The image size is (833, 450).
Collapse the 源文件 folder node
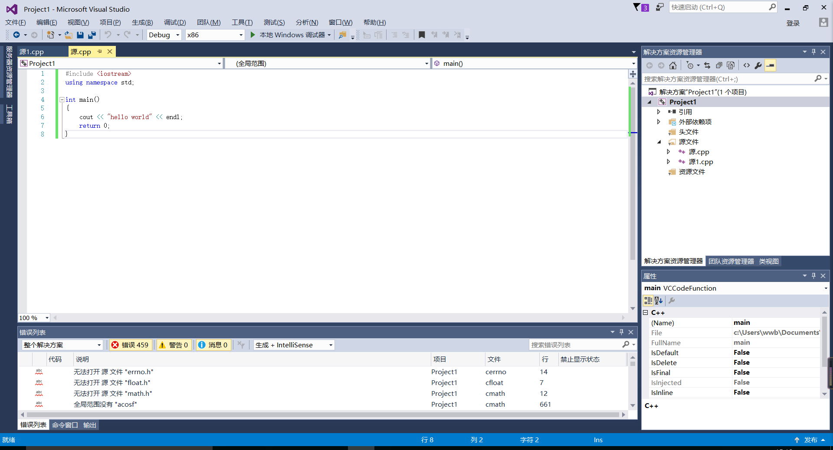point(659,142)
